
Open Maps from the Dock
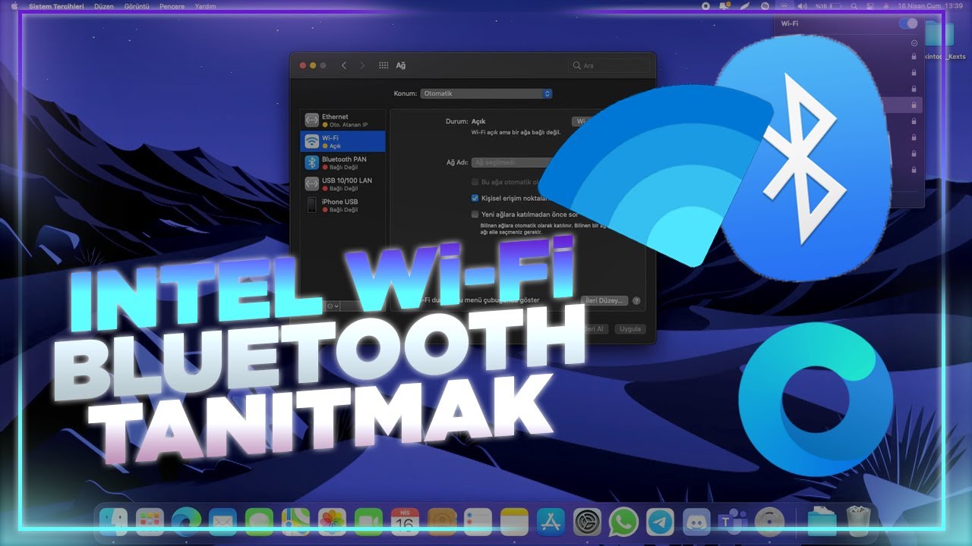coord(295,522)
